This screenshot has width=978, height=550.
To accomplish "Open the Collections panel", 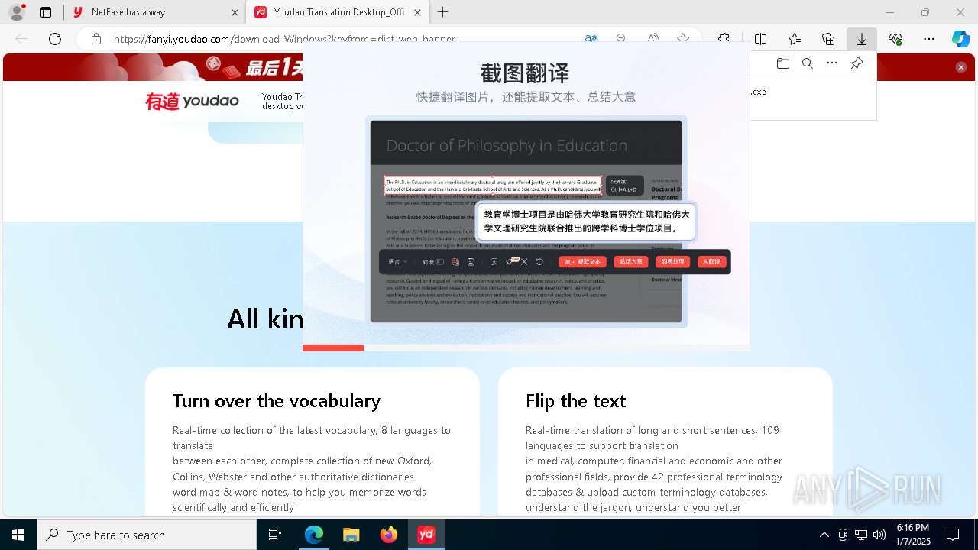I will coord(828,39).
